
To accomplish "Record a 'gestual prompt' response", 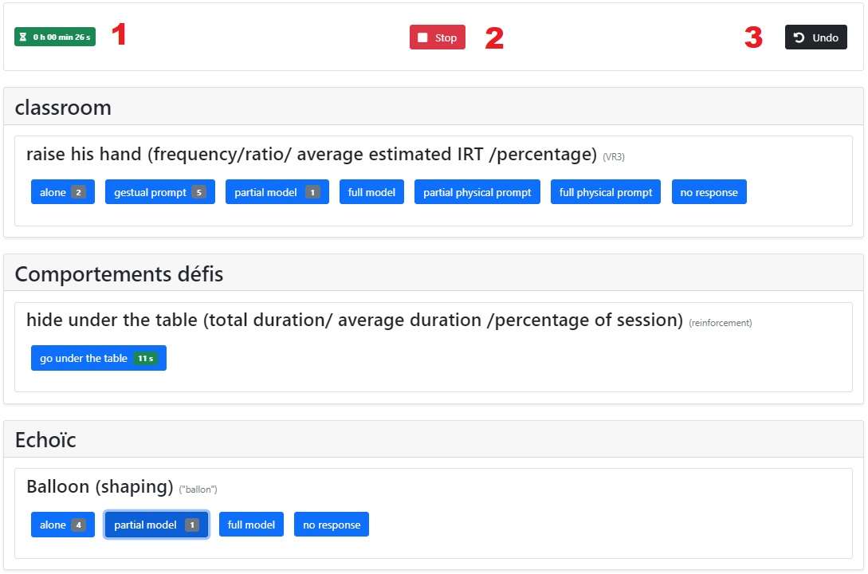I will click(x=160, y=192).
